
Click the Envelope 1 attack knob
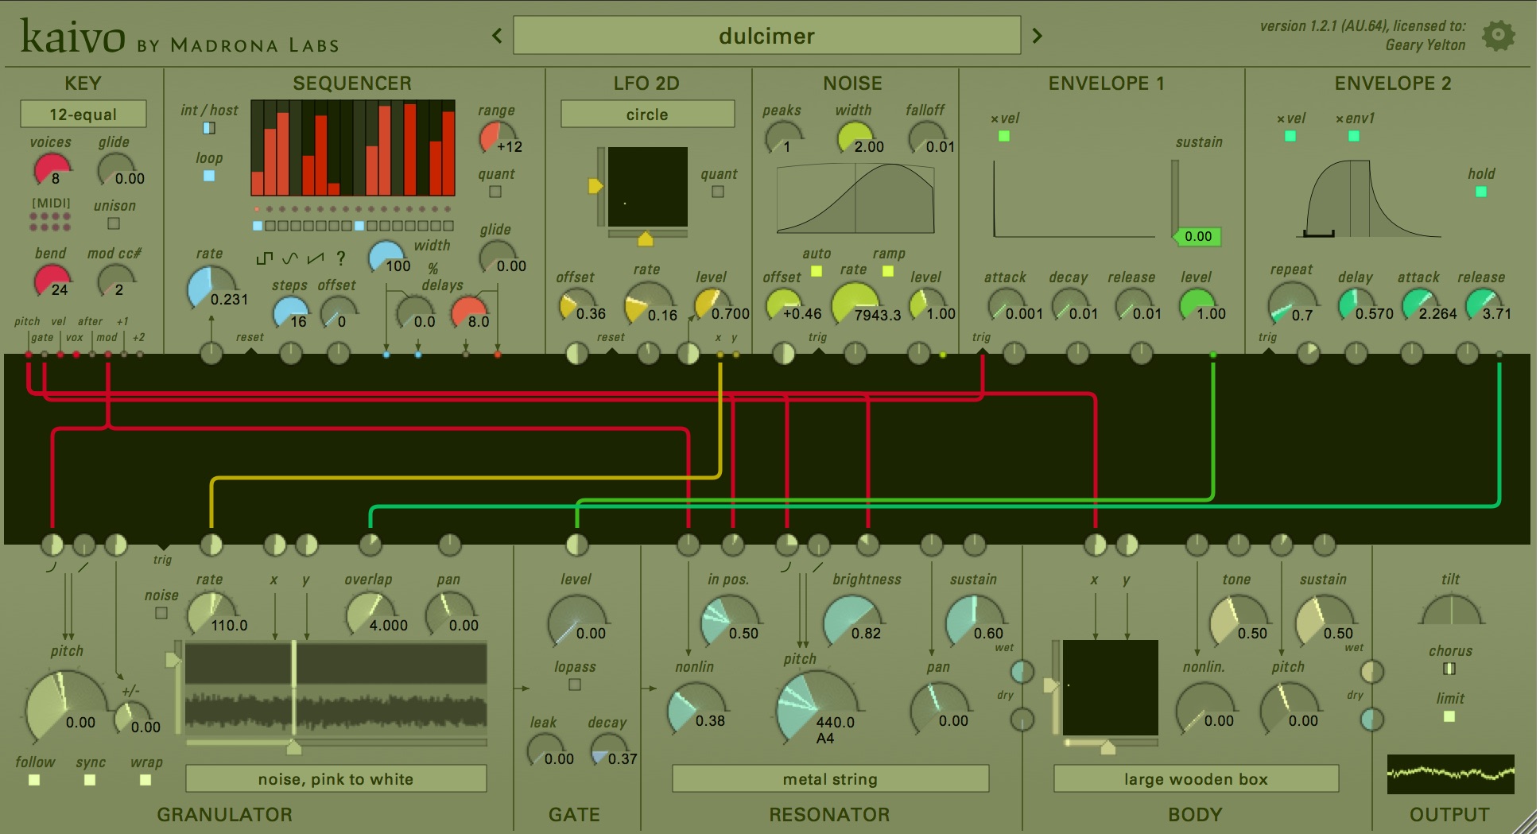1006,305
